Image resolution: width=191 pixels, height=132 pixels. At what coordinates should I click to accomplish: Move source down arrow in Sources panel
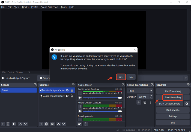pyautogui.click(x=64, y=124)
